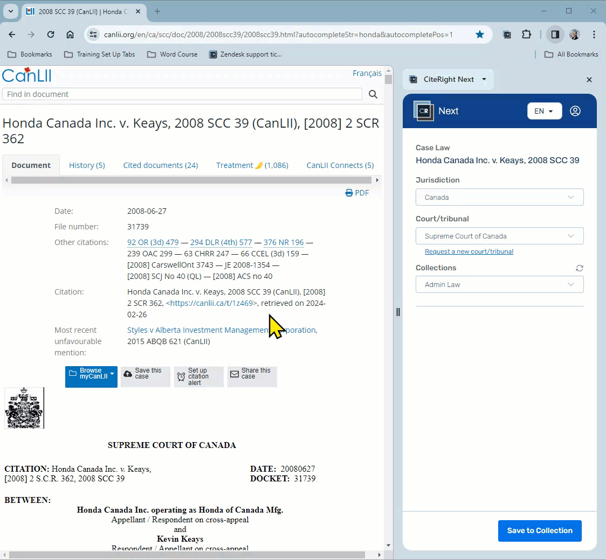Open the Browse myCanLII dropdown
606x560 pixels.
pyautogui.click(x=91, y=376)
